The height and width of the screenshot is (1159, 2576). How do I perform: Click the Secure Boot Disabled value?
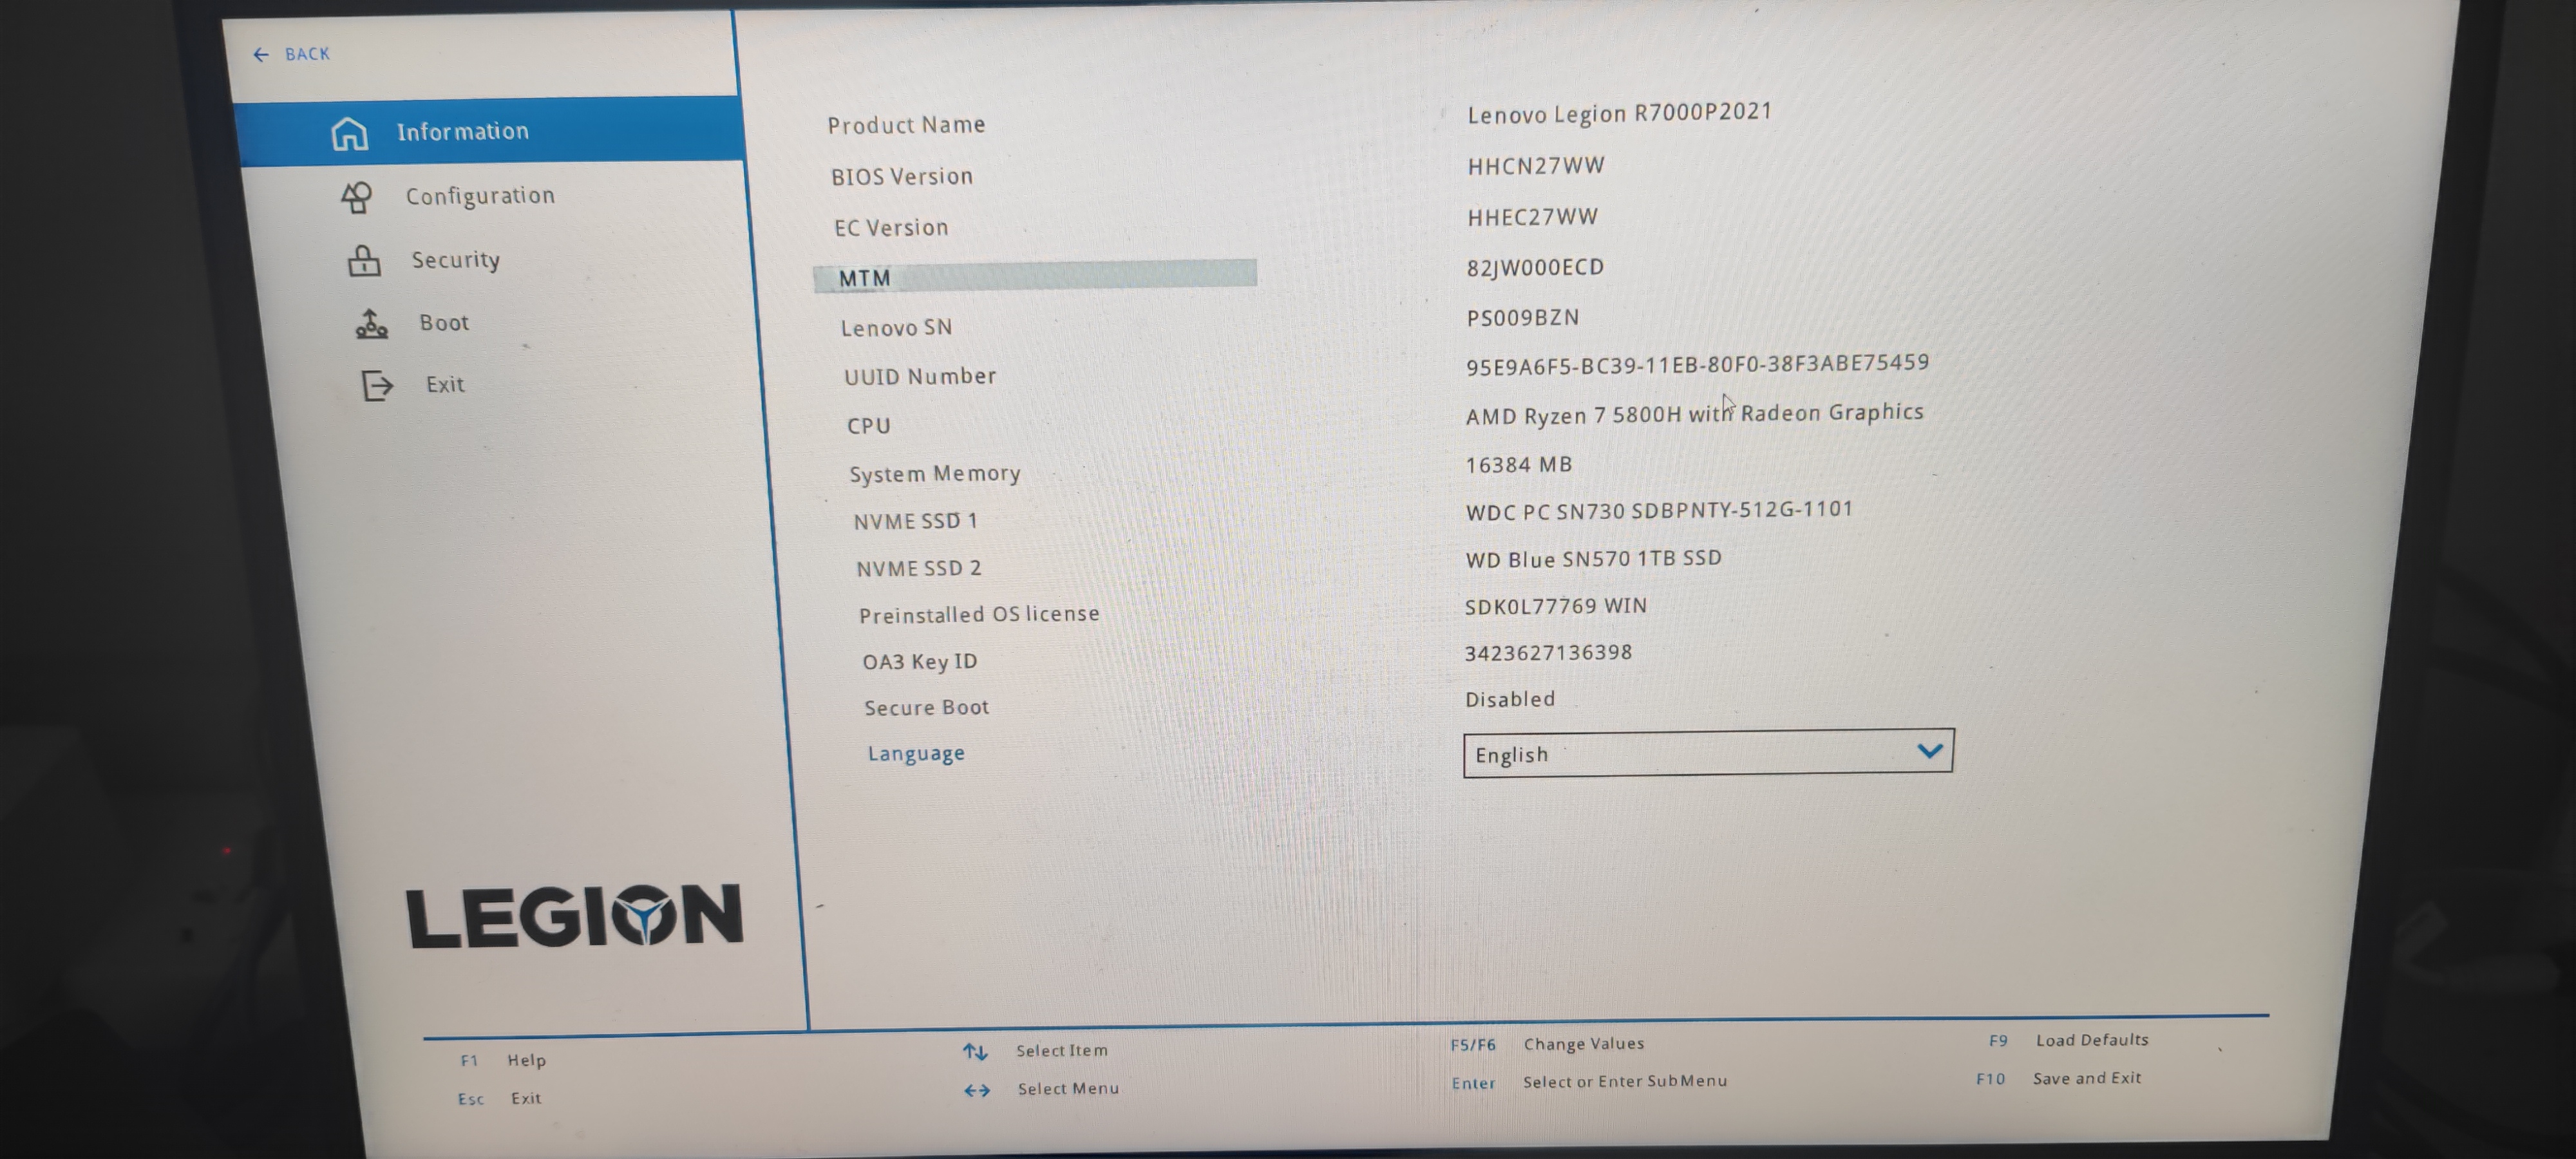[1510, 699]
